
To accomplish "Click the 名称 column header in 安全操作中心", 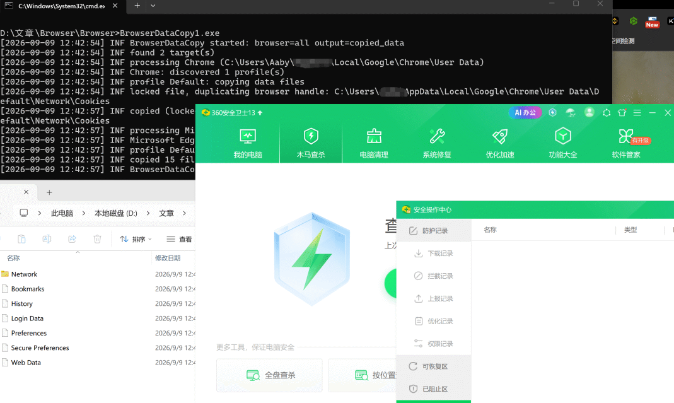I will (490, 230).
